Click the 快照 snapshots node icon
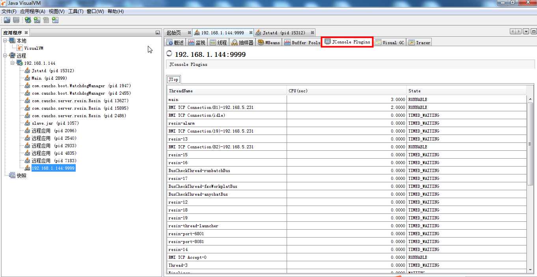This screenshot has height=277, width=537. tap(12, 176)
